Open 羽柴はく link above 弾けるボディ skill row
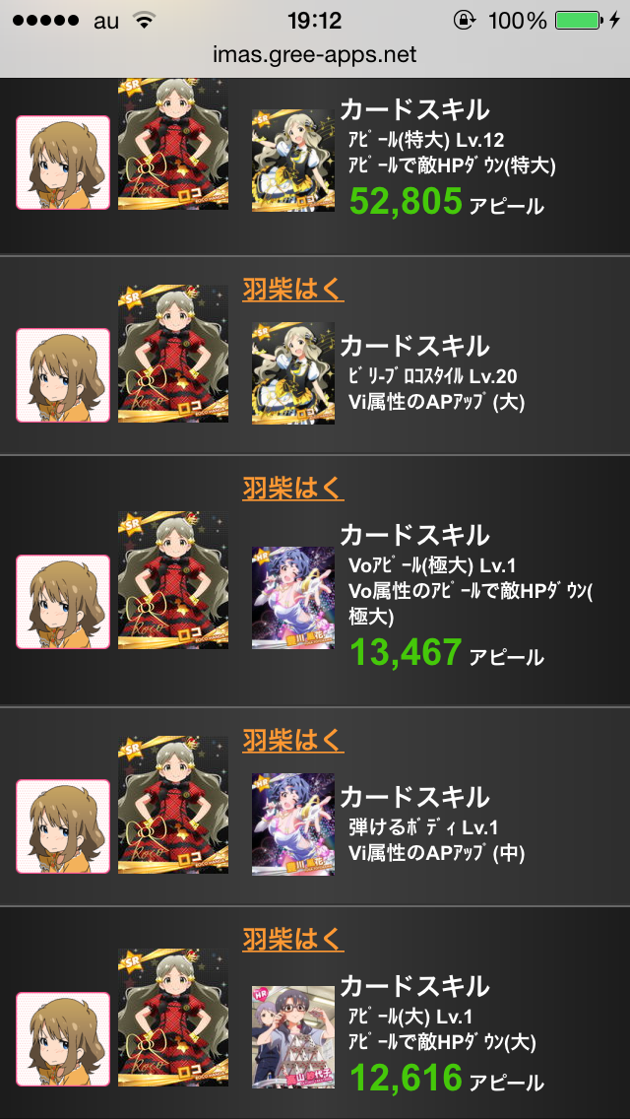The height and width of the screenshot is (1119, 630). pos(293,740)
